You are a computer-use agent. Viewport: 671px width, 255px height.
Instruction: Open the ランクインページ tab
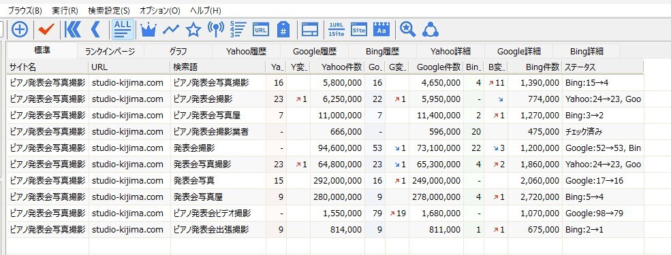point(110,51)
